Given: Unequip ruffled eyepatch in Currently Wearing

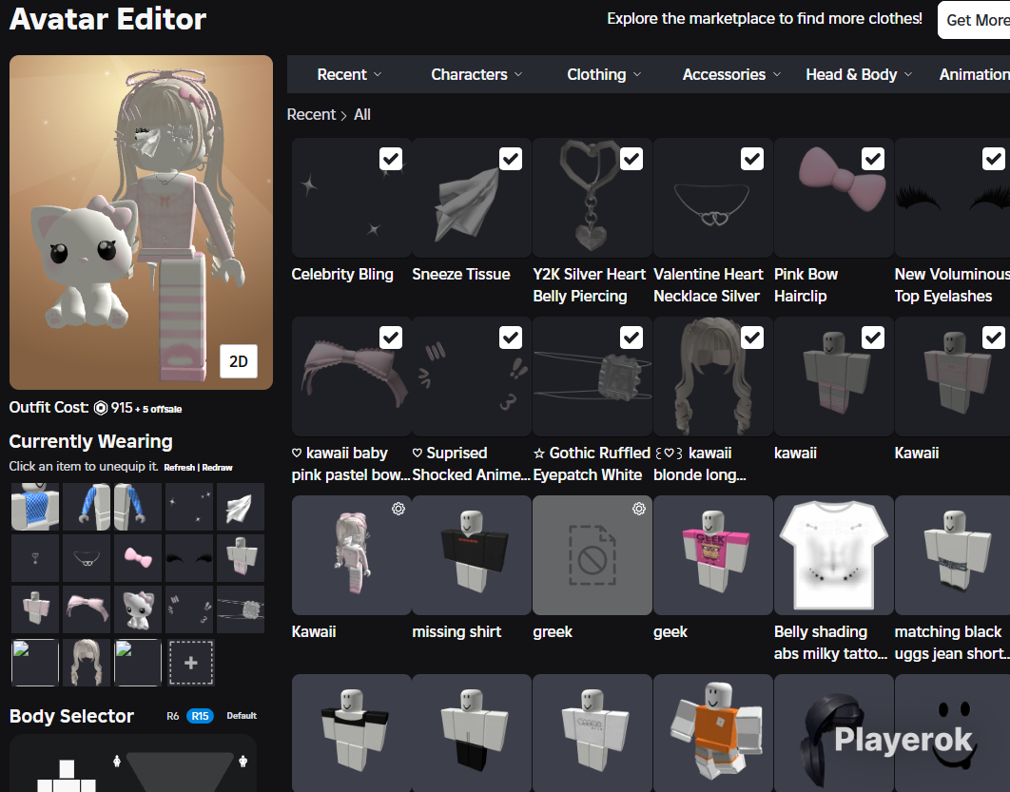Looking at the screenshot, I should (x=241, y=609).
